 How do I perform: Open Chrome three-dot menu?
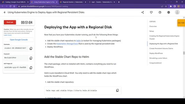[182, 6]
